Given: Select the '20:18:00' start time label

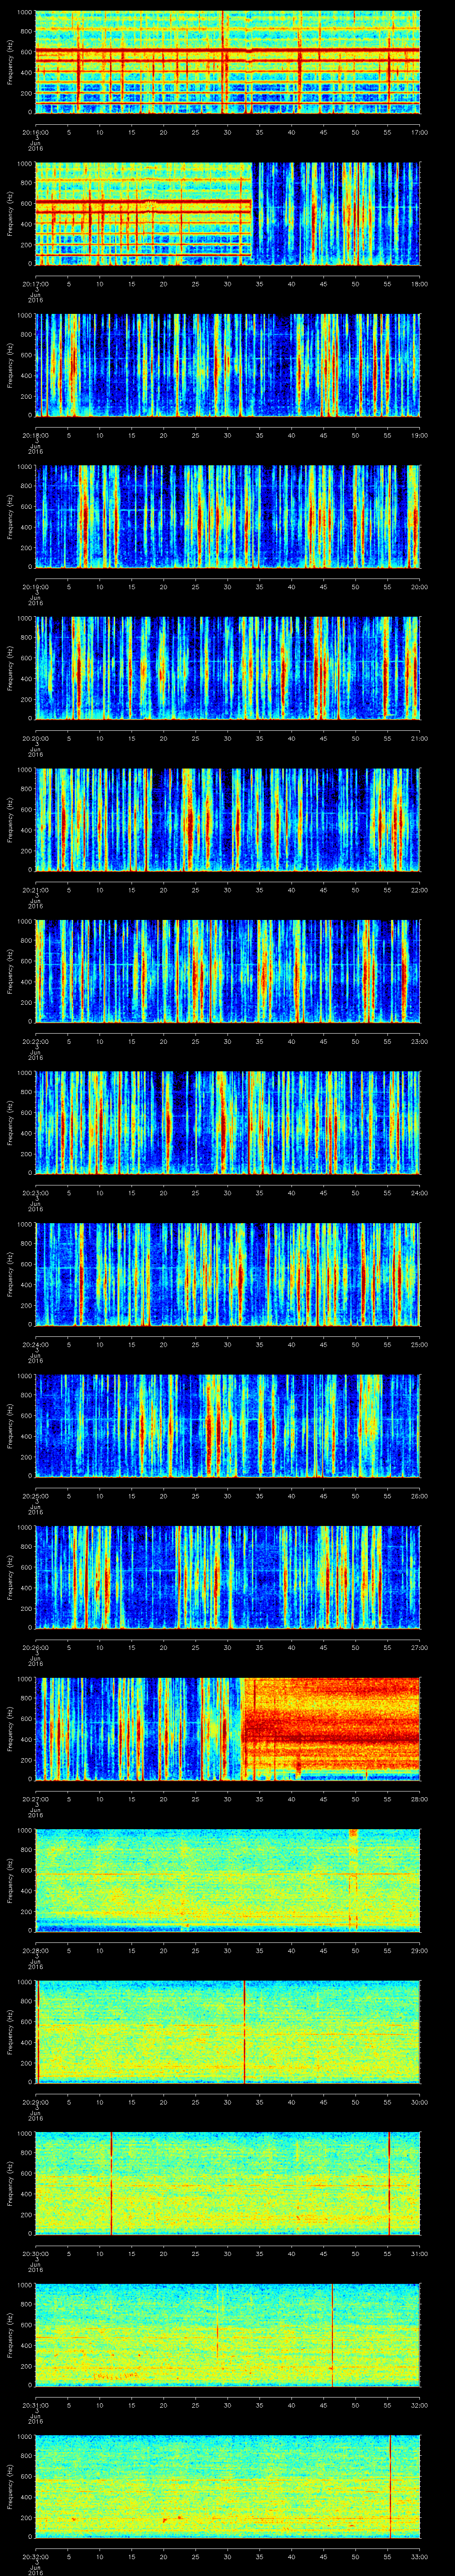Looking at the screenshot, I should 36,435.
